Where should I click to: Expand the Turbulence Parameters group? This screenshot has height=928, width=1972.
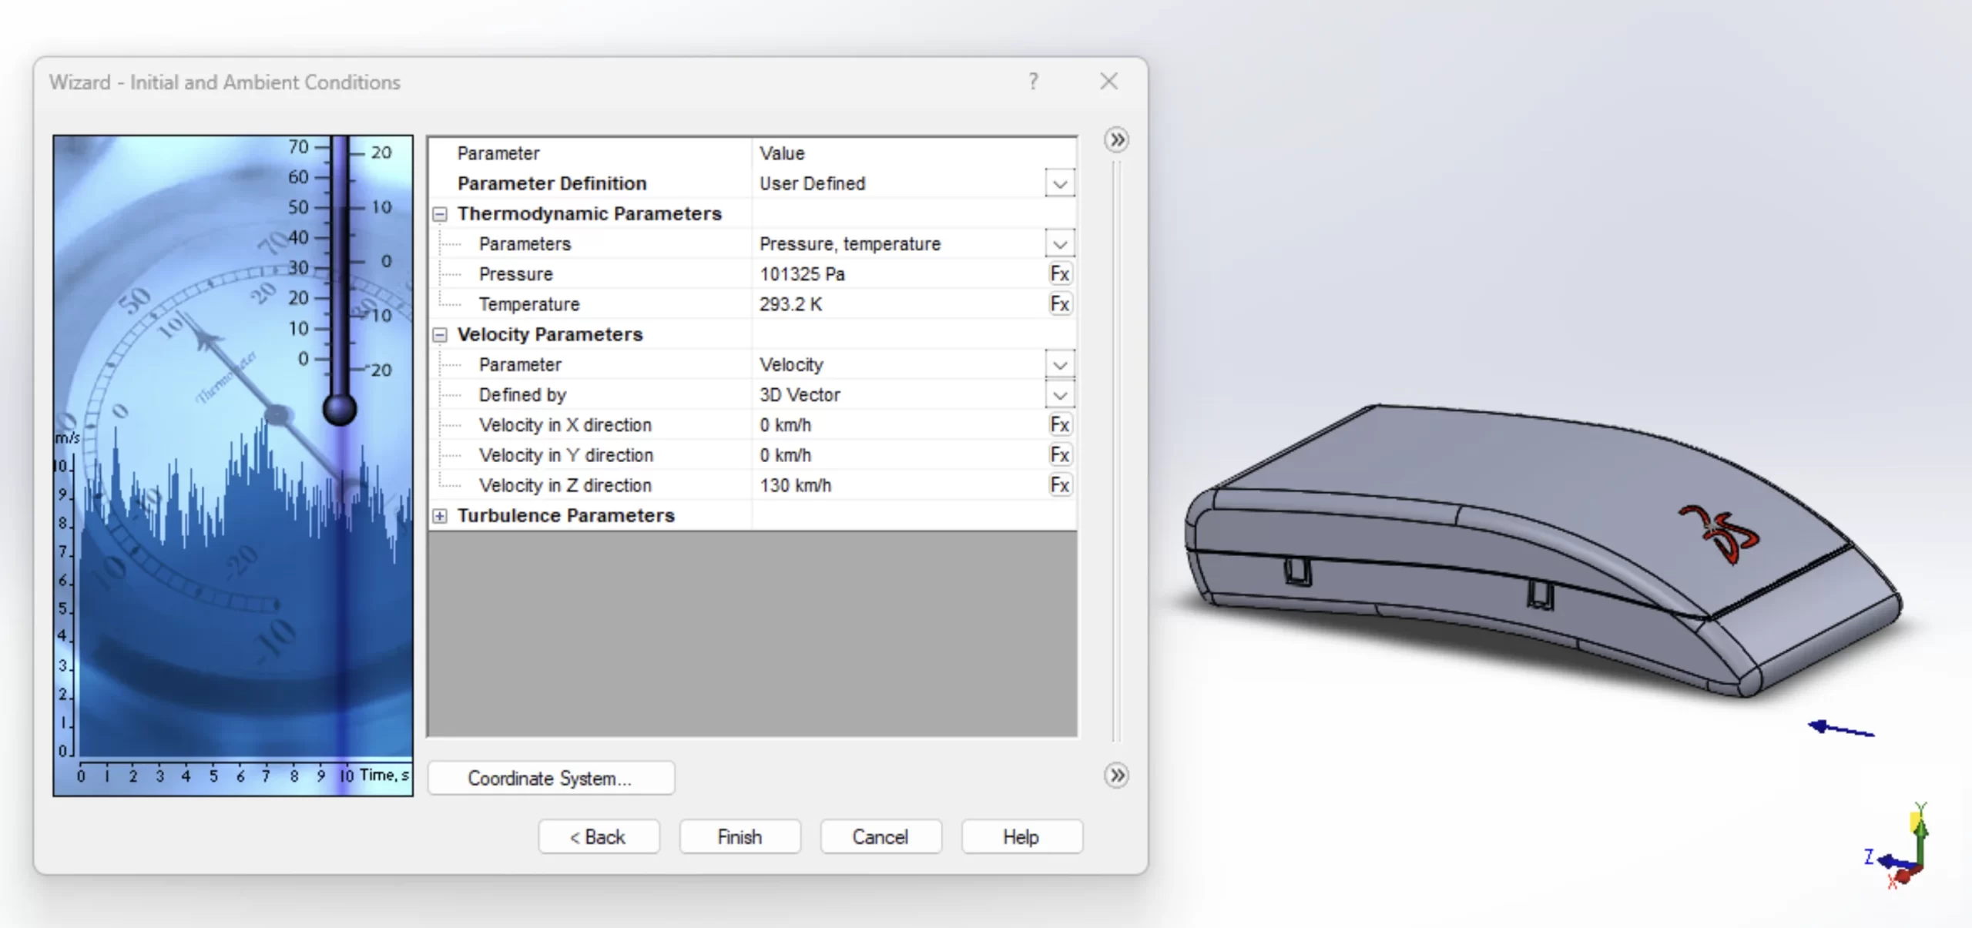coord(440,516)
